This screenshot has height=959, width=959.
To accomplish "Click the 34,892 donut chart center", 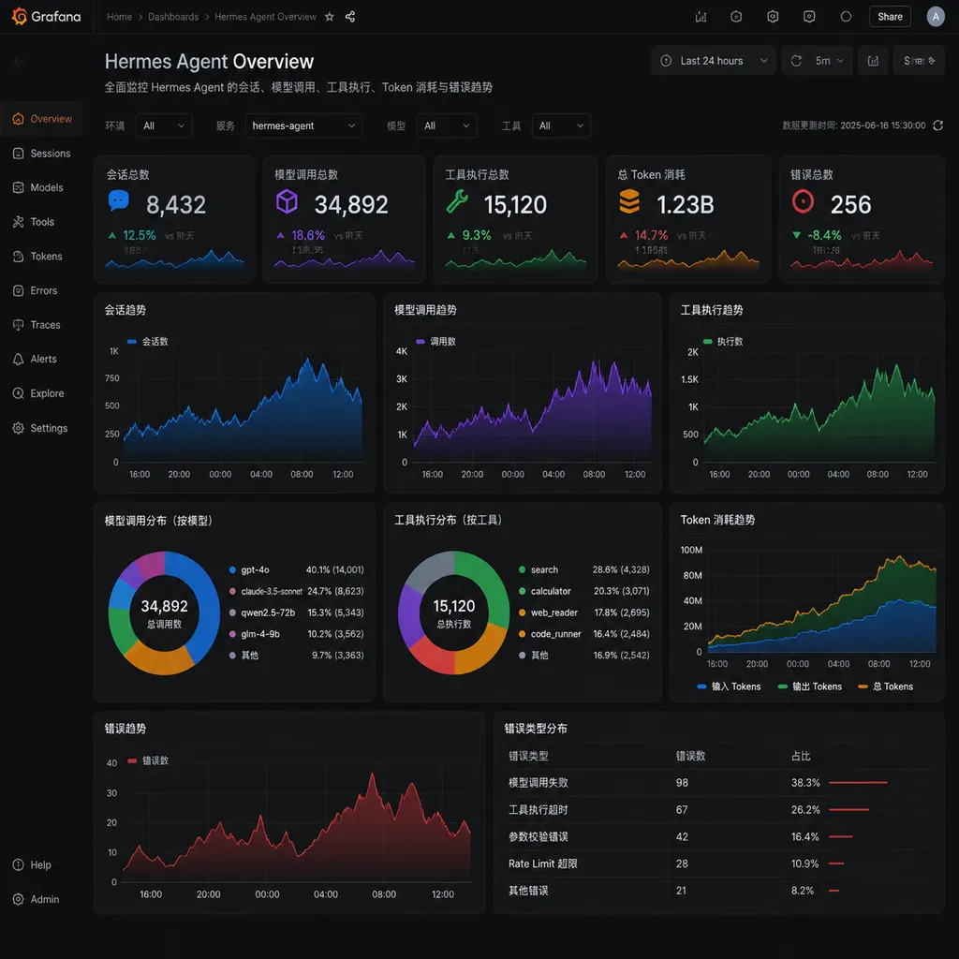I will coord(164,612).
